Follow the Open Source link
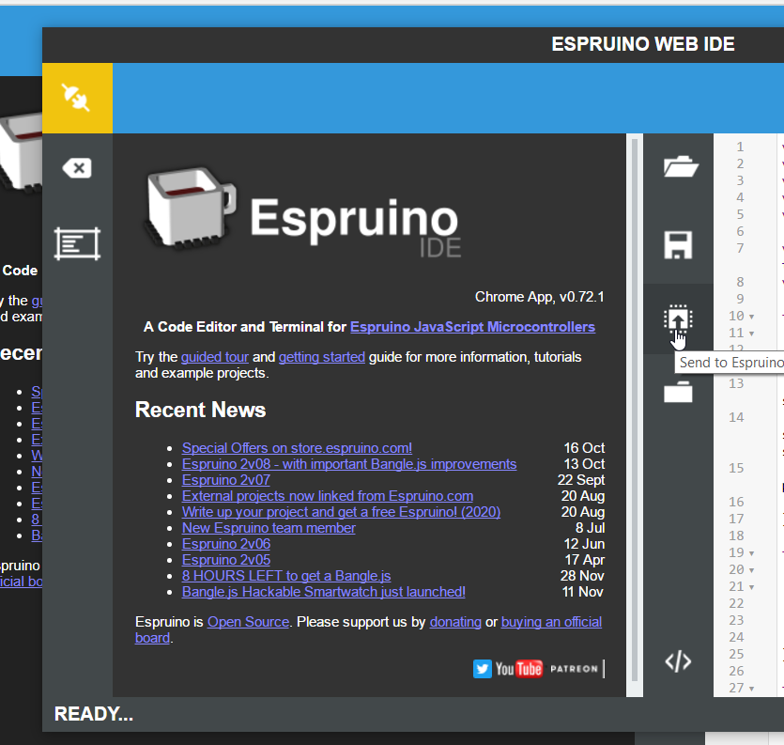This screenshot has width=784, height=745. pyautogui.click(x=248, y=622)
